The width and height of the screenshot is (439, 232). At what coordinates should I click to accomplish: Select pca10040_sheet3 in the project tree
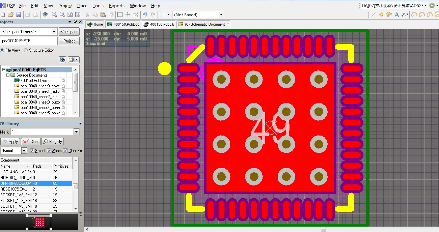tap(40, 102)
